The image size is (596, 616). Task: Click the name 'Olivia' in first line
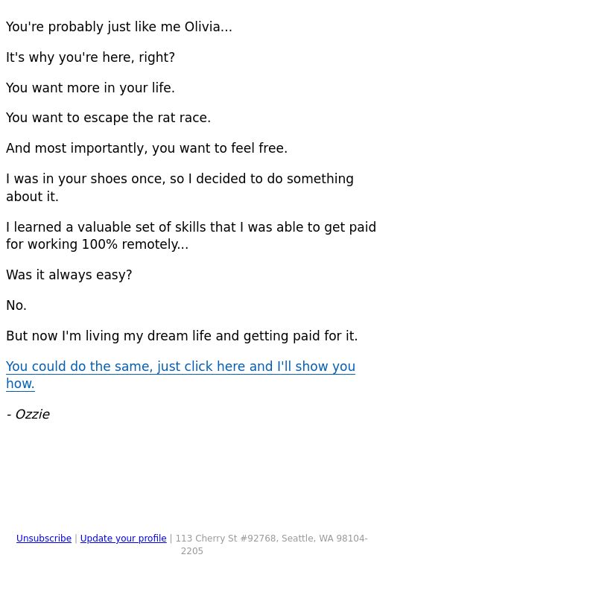203,27
